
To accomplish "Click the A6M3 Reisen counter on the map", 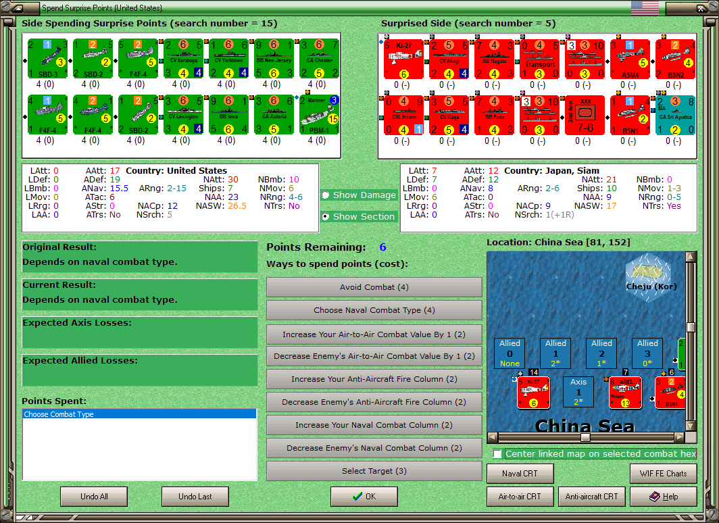I will pyautogui.click(x=626, y=393).
